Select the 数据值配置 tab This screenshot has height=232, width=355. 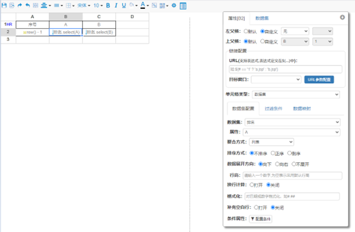pyautogui.click(x=243, y=109)
